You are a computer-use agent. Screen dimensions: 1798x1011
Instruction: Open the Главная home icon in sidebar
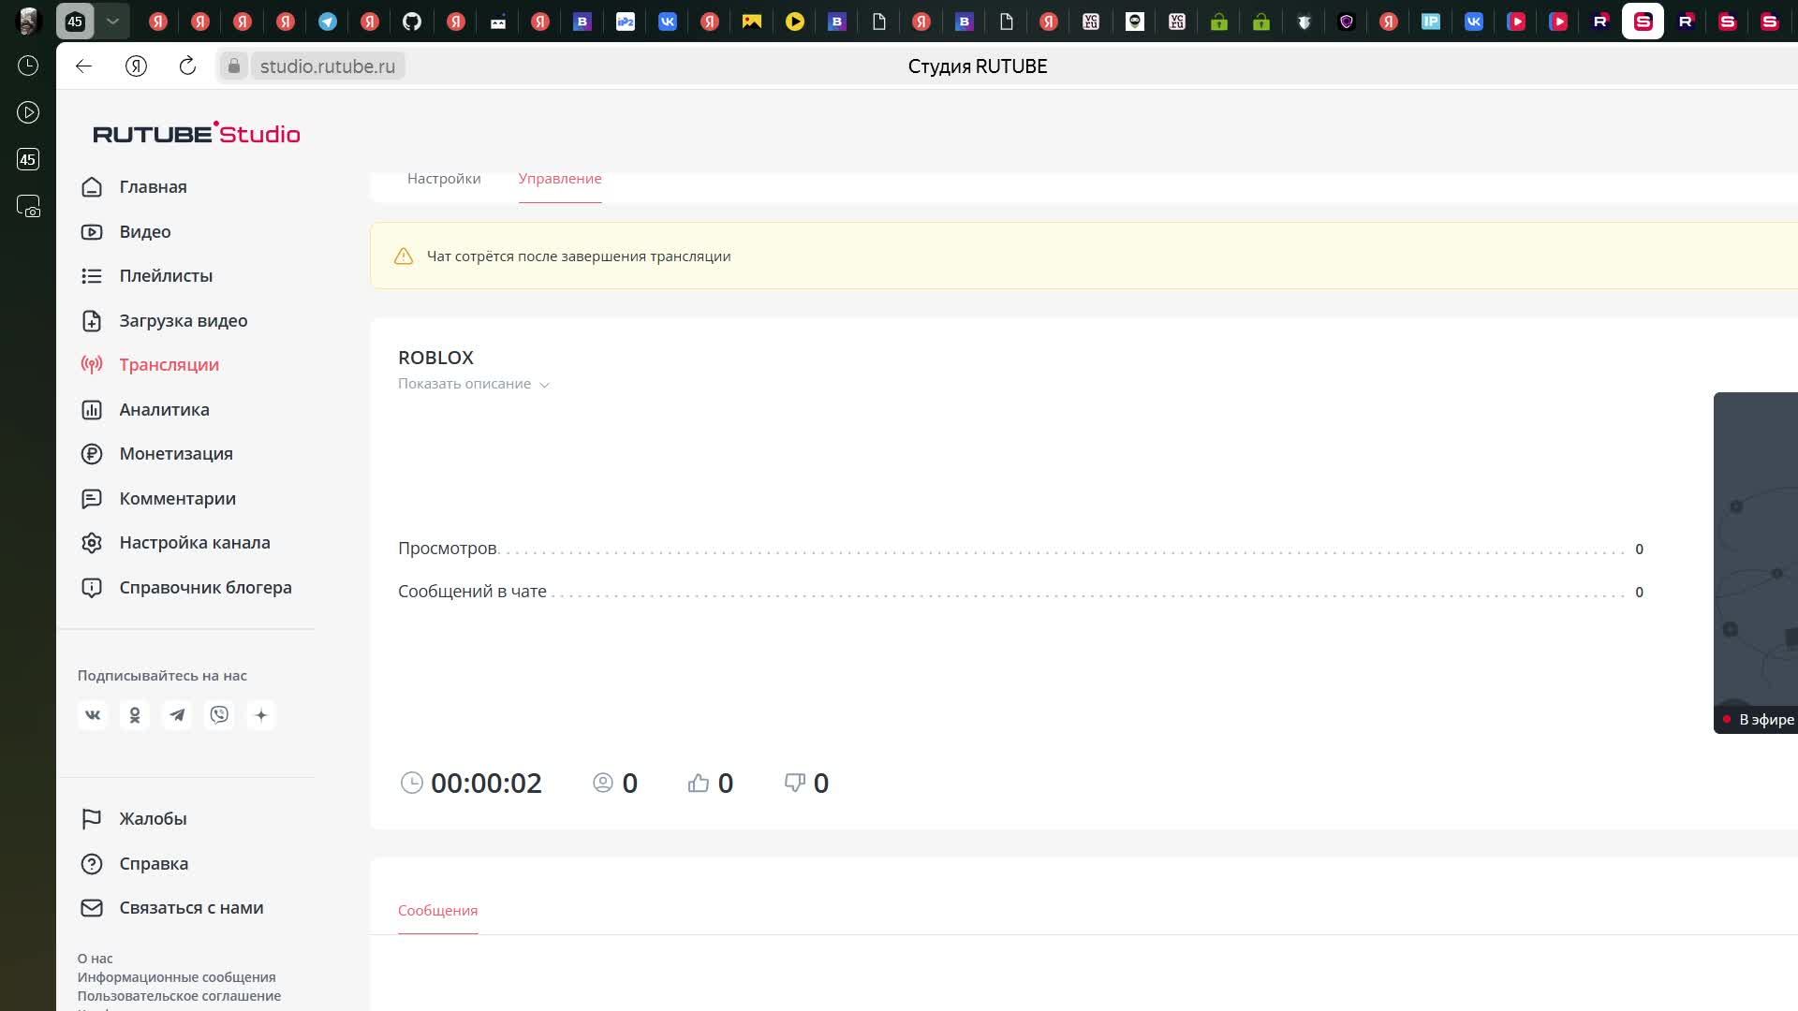pyautogui.click(x=92, y=187)
